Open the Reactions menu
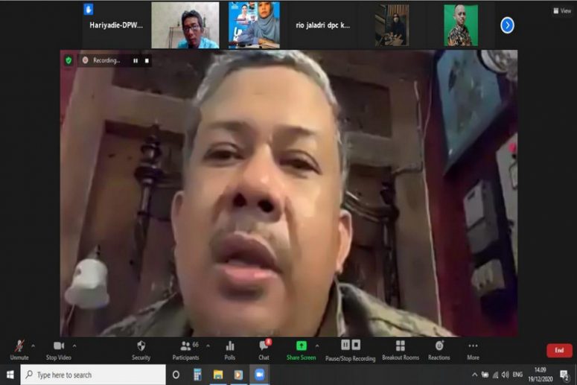 [x=439, y=346]
